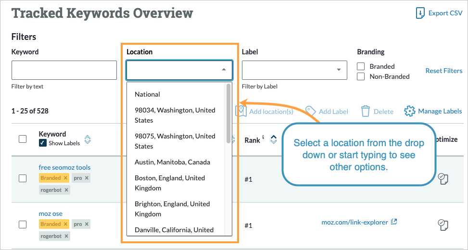Click optimize icon for free seomoz tools

click(x=443, y=179)
